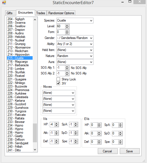
Task: Click the Save button
Action: 130,151
